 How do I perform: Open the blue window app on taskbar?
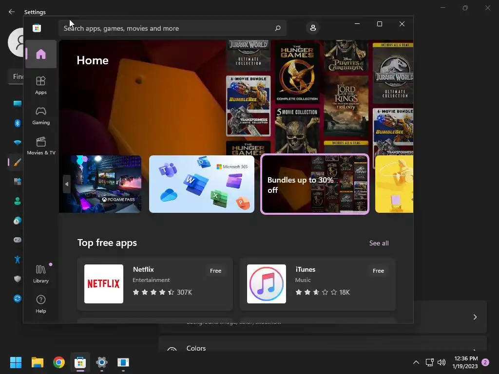pyautogui.click(x=123, y=362)
